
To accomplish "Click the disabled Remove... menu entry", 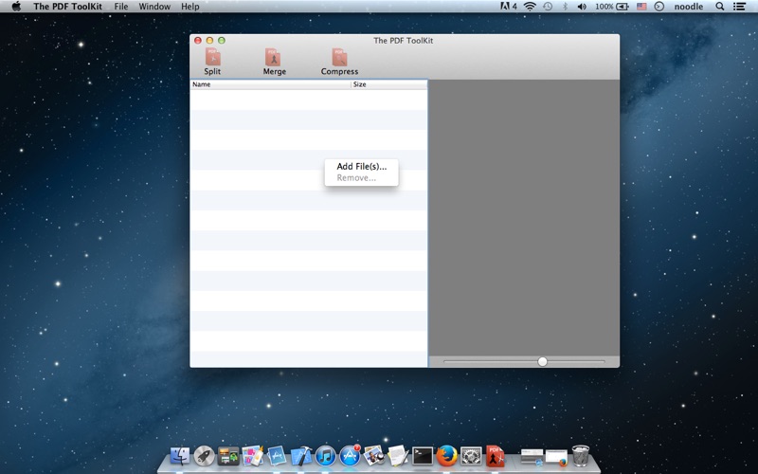I will 362,178.
